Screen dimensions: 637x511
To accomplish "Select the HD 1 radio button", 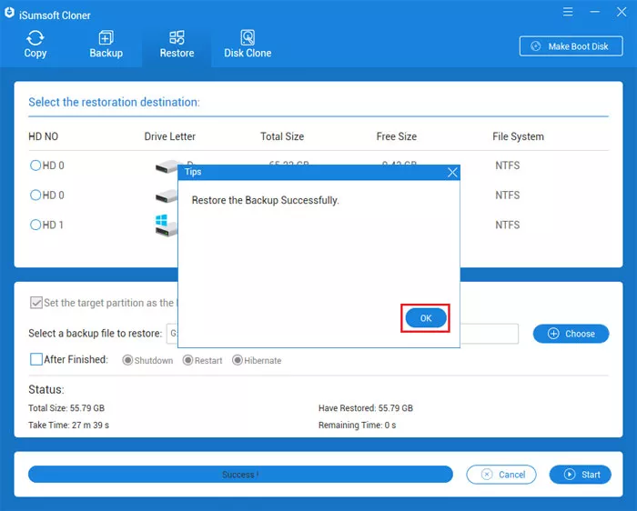I will pyautogui.click(x=36, y=225).
